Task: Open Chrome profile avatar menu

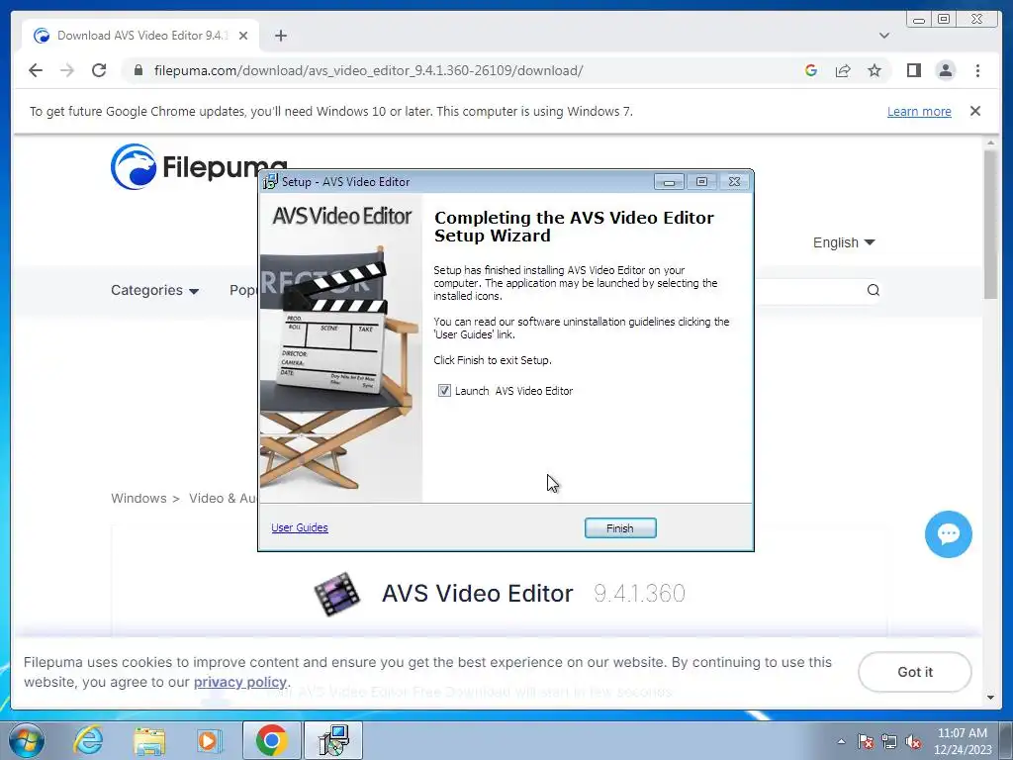Action: [x=945, y=70]
